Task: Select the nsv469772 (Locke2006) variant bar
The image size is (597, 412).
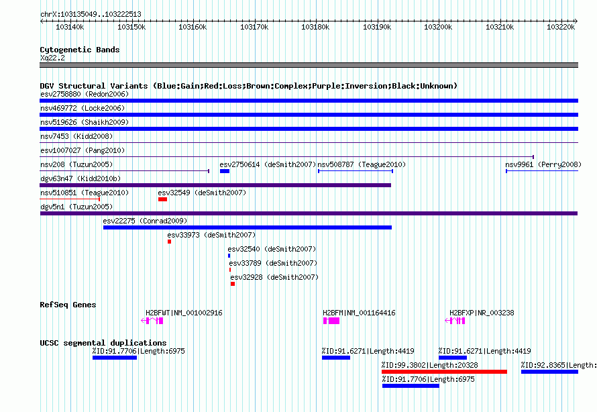Action: click(x=309, y=115)
